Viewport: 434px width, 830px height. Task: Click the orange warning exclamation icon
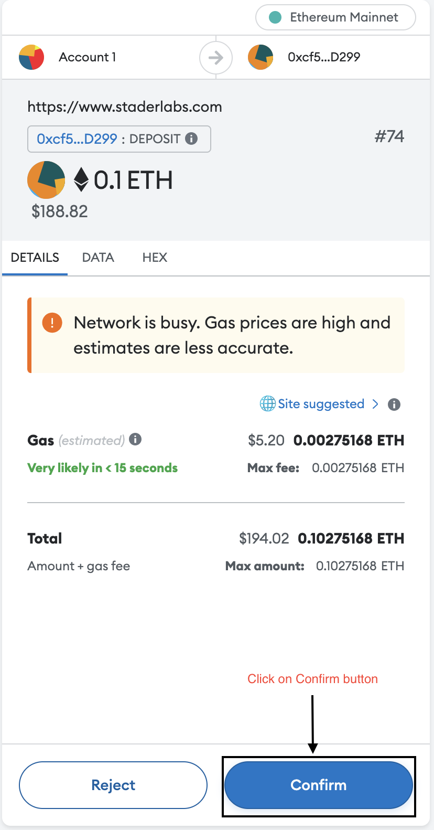[x=52, y=322]
